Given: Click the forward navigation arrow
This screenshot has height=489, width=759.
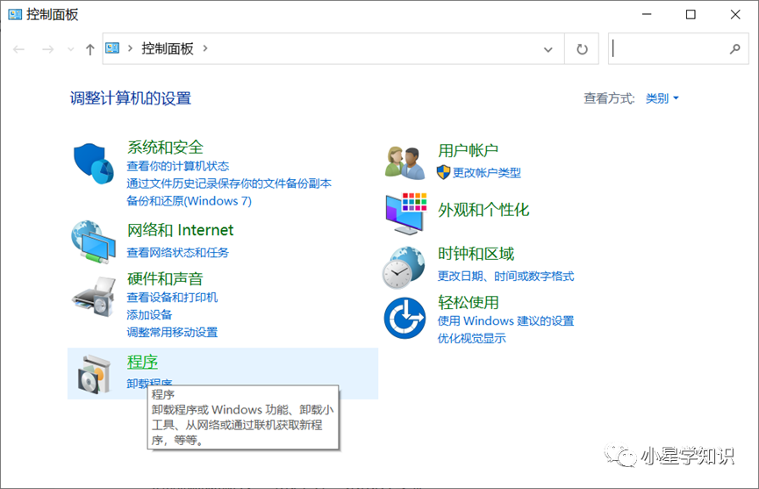Looking at the screenshot, I should tap(47, 49).
